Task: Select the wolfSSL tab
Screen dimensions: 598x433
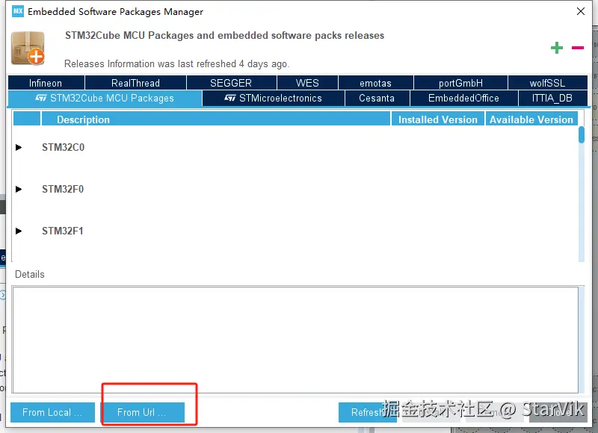Action: 548,83
